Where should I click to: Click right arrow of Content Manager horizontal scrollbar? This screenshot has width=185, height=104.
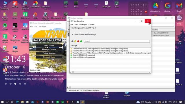pos(174,87)
